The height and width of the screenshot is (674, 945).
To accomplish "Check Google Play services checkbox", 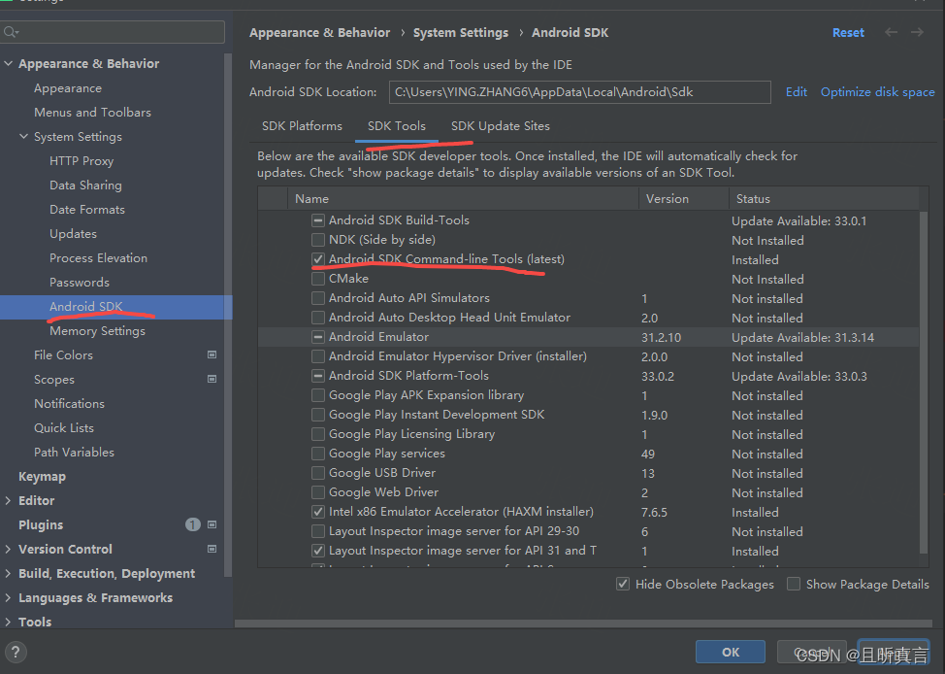I will pyautogui.click(x=318, y=454).
